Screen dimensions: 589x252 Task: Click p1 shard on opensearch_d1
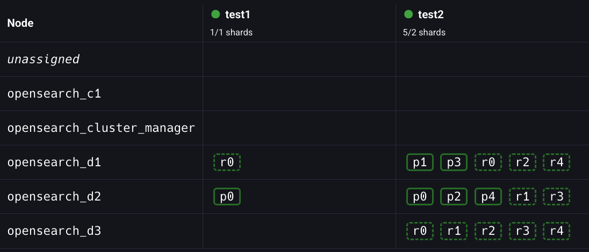(x=420, y=162)
